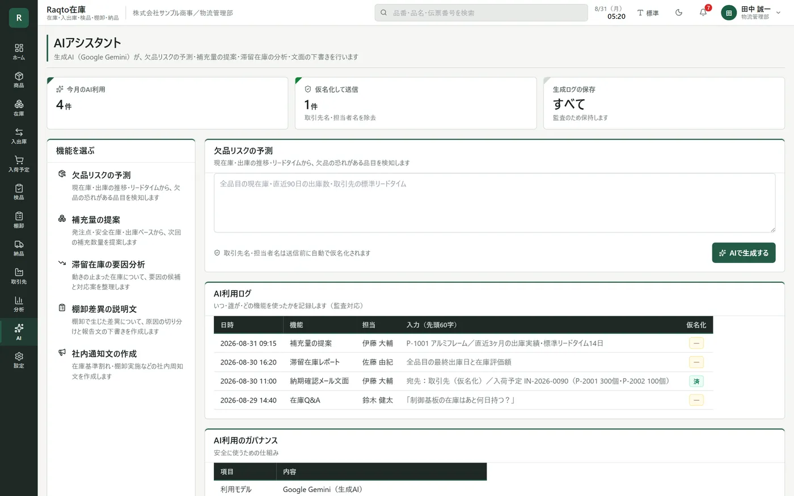
Task: Select log row 2026-08-30 16:20
Action: click(x=463, y=362)
